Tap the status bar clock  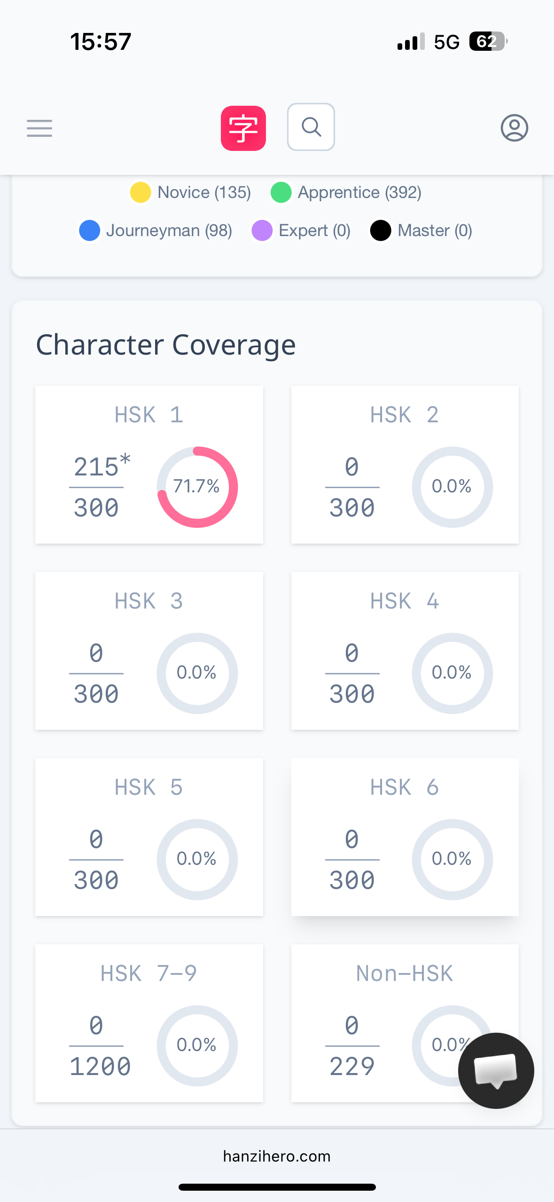(101, 42)
